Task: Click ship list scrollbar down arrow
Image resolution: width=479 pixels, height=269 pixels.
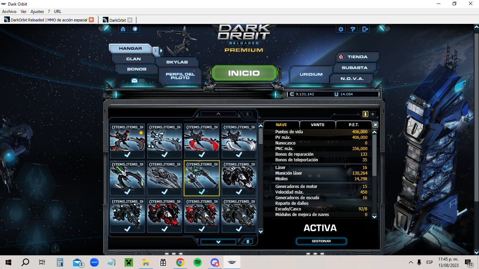Action: pyautogui.click(x=261, y=231)
